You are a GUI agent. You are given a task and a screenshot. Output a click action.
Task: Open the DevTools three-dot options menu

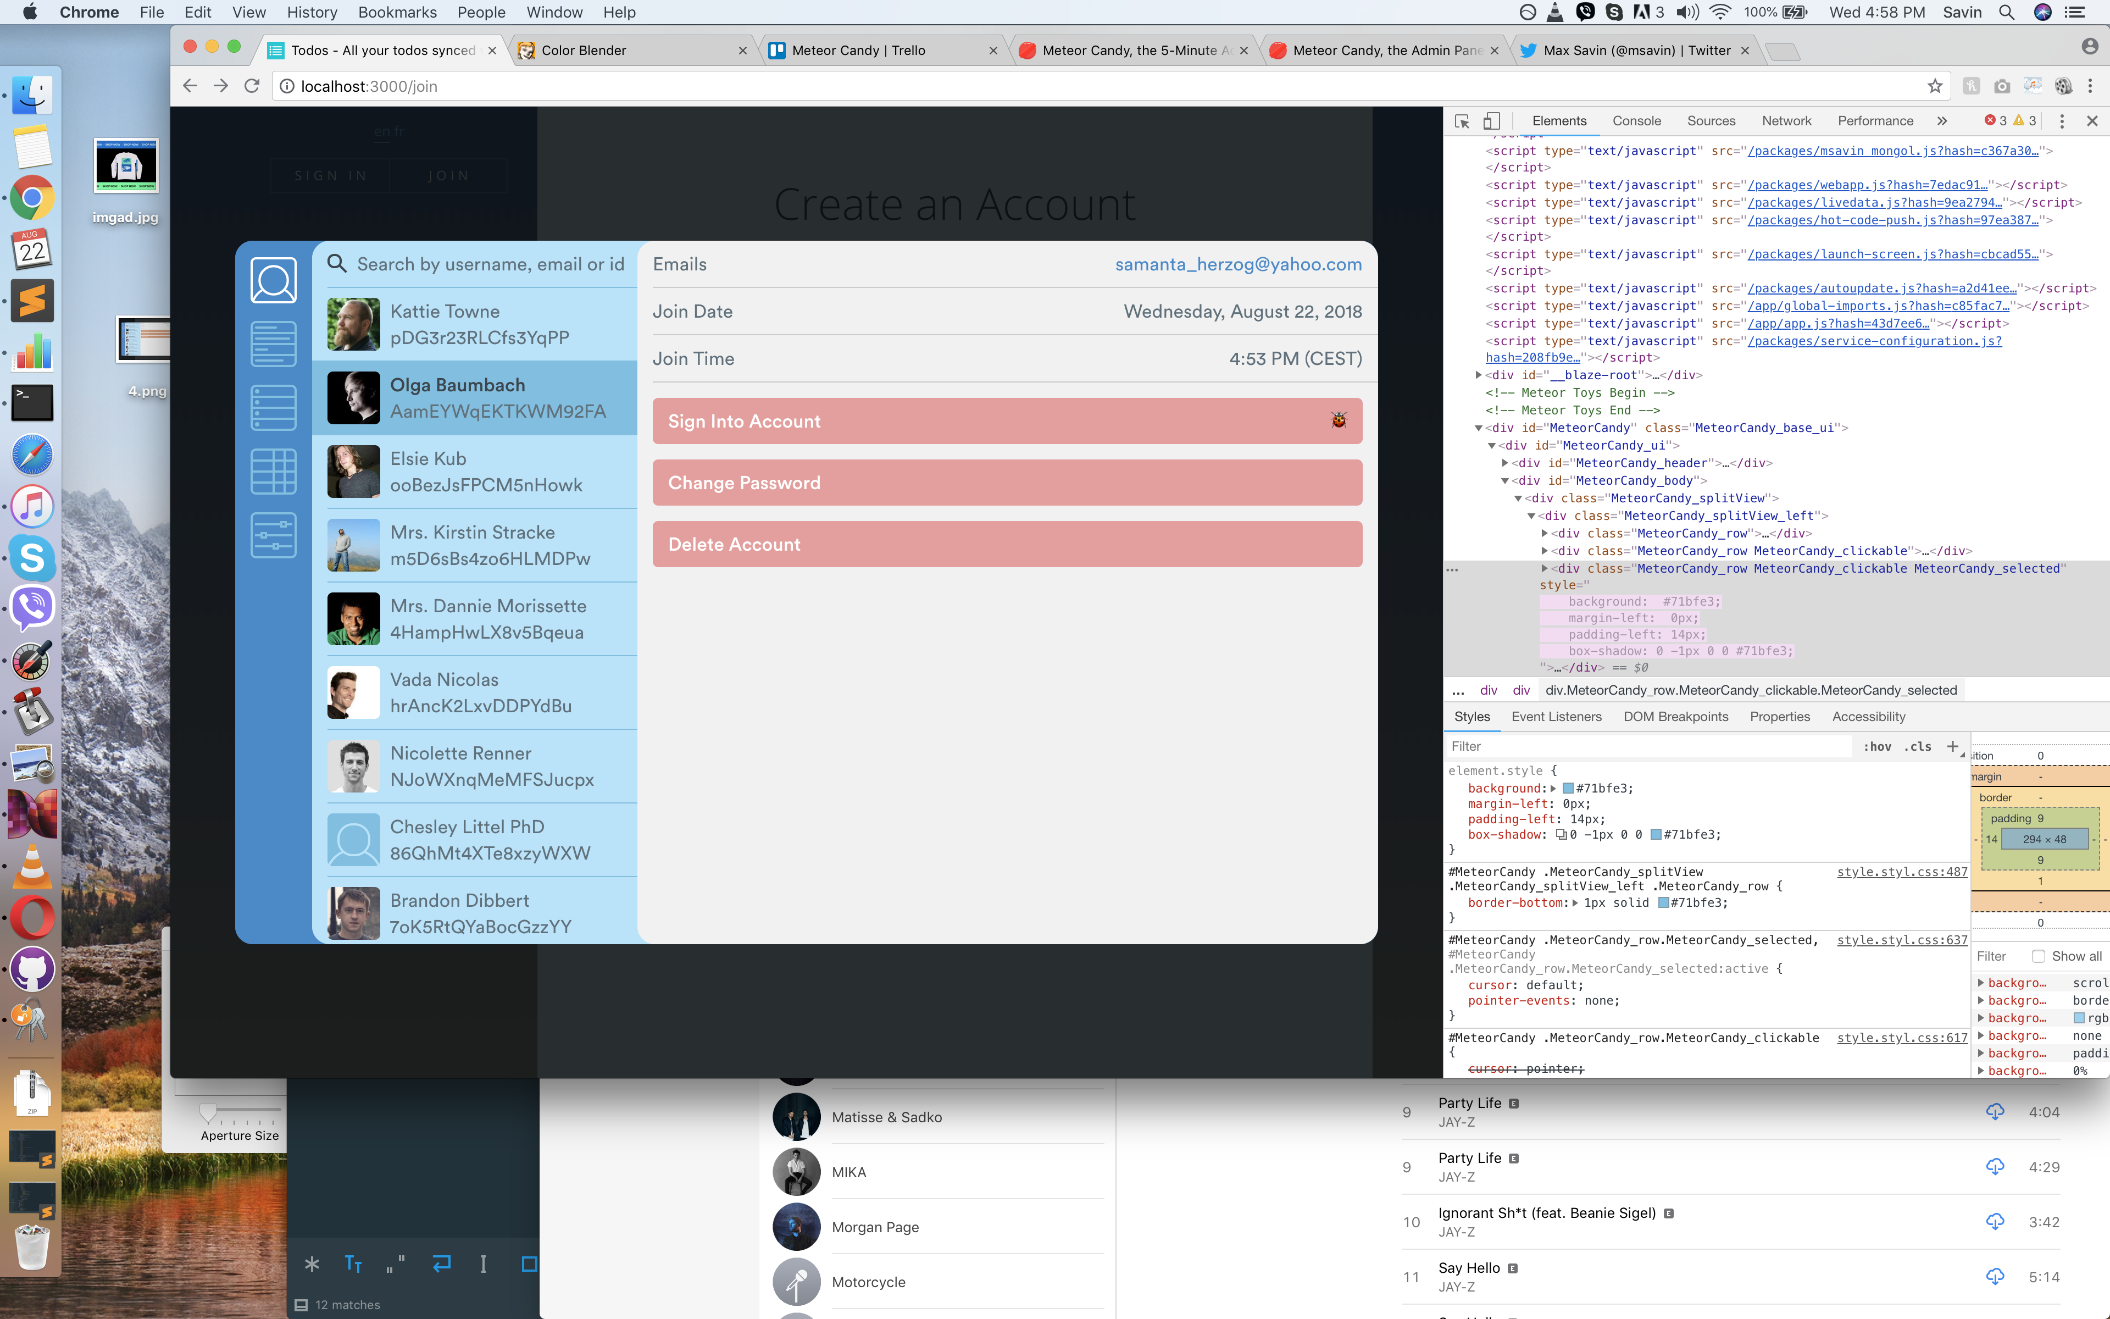(x=2062, y=121)
